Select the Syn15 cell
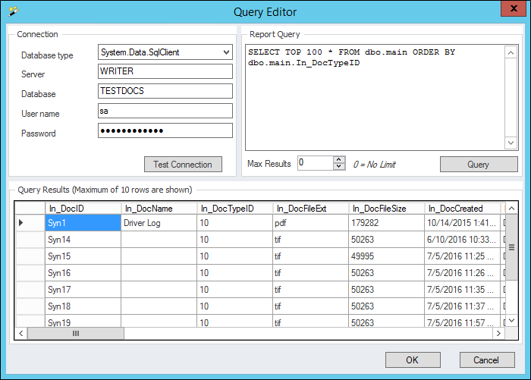Viewport: 531px width, 380px height. [x=83, y=256]
